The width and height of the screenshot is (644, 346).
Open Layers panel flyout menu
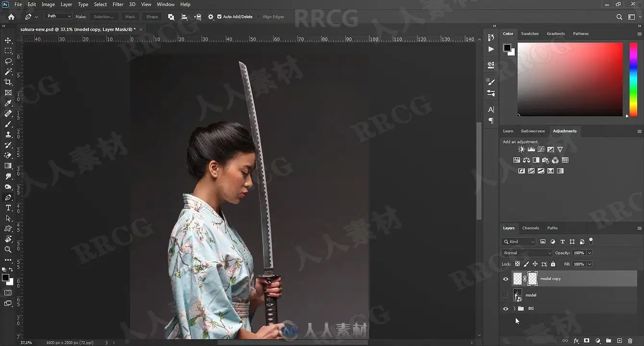click(x=639, y=228)
